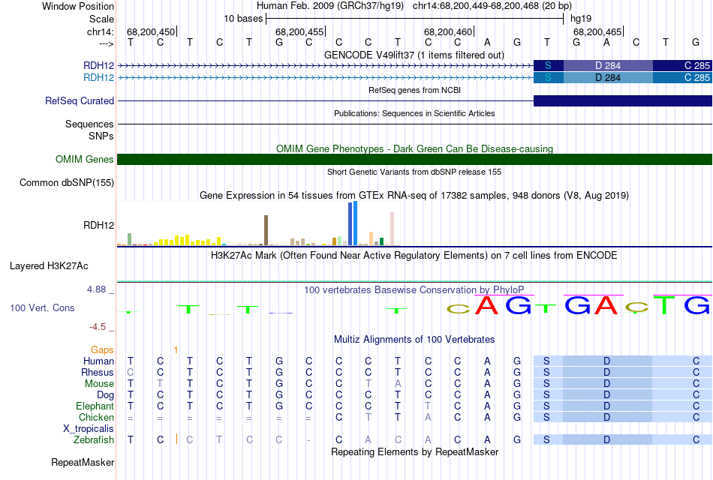The height and width of the screenshot is (480, 713).
Task: Click the 10 bases scale label
Action: (x=243, y=19)
